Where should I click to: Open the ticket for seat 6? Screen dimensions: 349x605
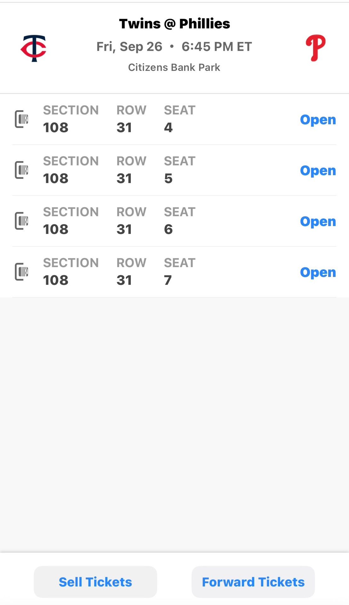pyautogui.click(x=318, y=222)
